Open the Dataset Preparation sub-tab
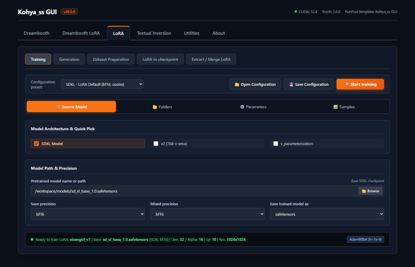Viewport: 415px width, 267px height. [x=111, y=59]
